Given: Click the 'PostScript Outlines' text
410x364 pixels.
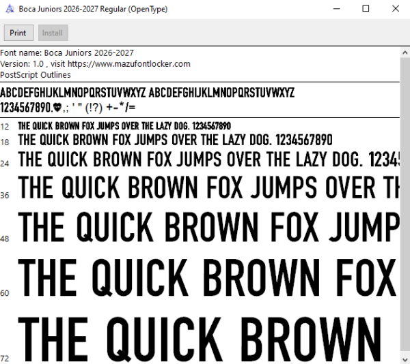Looking at the screenshot, I should coord(36,75).
